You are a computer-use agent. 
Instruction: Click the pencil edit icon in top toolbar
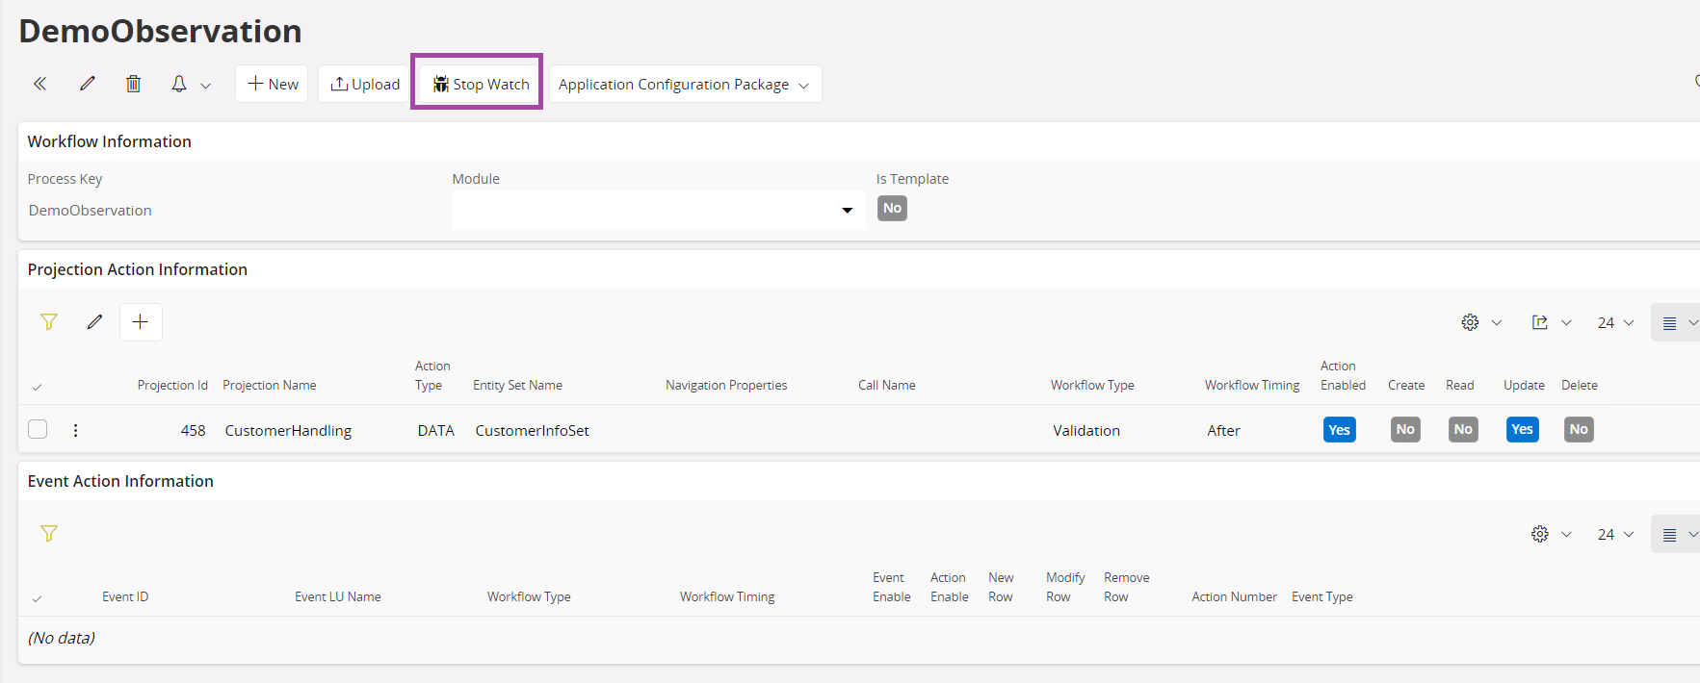coord(88,84)
